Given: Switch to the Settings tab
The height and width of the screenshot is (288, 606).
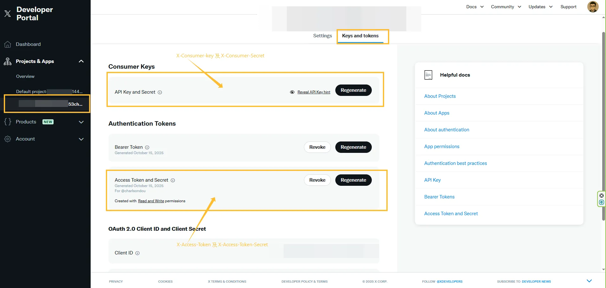Looking at the screenshot, I should [x=322, y=36].
